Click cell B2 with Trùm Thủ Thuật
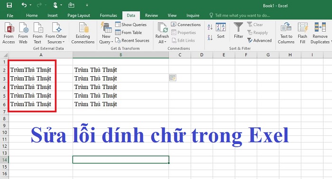 point(120,70)
